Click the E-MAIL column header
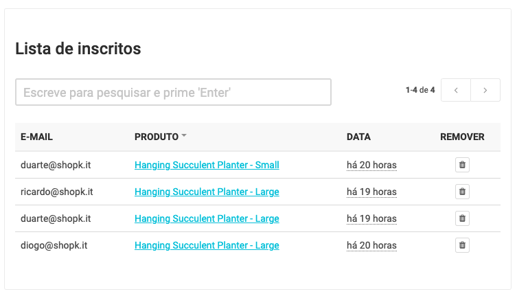This screenshot has width=517, height=296. pyautogui.click(x=37, y=137)
